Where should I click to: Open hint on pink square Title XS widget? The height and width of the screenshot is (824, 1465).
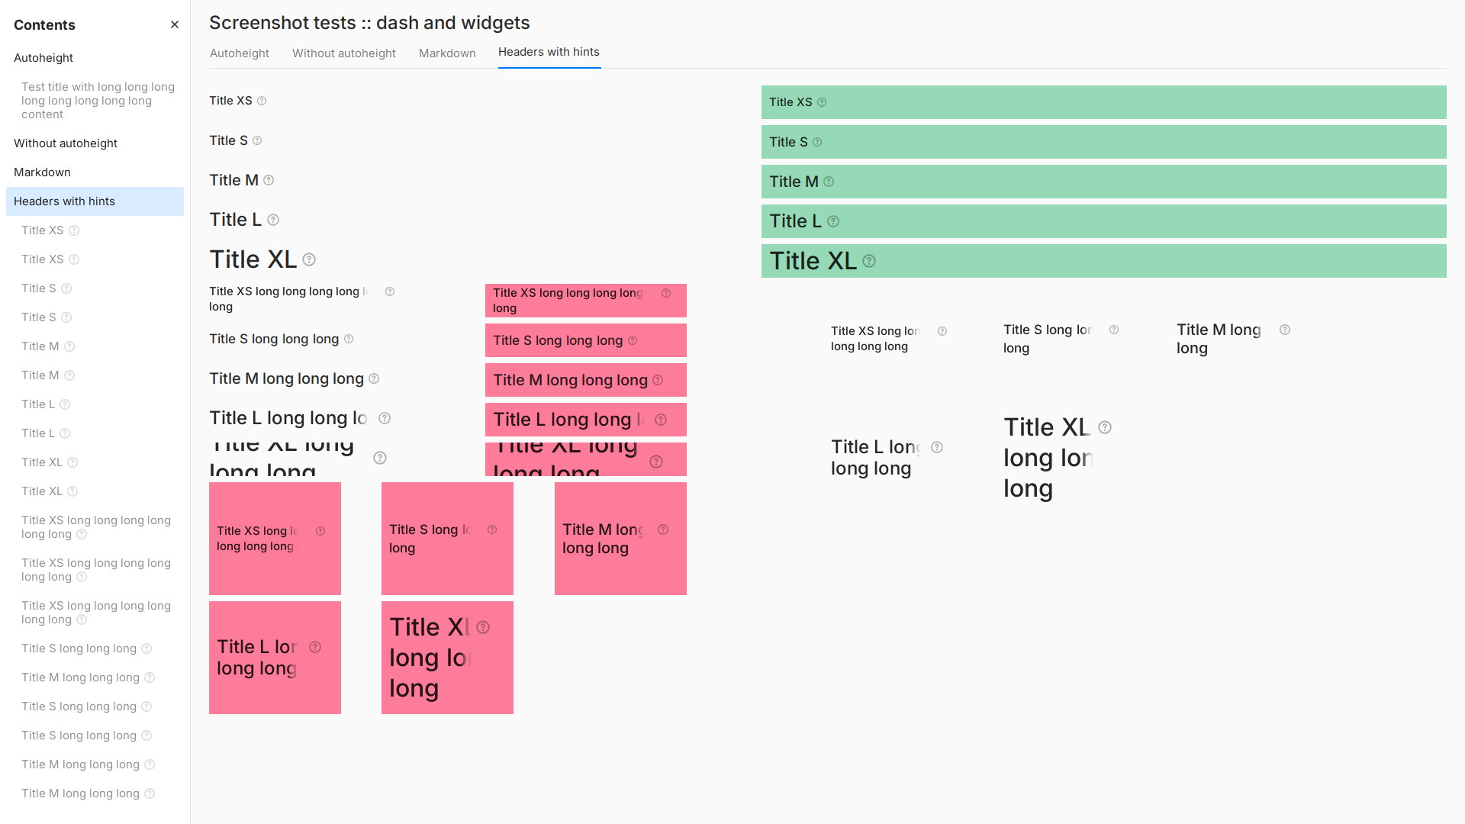320,531
